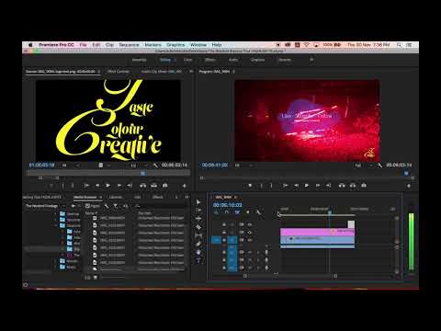
Task: Select the Razor tool
Action: 198,227
